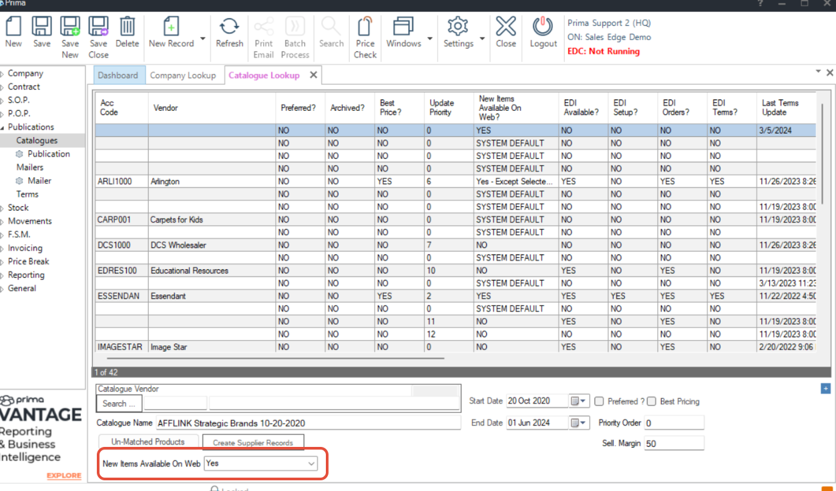The image size is (836, 491).
Task: Click the Acc Code column header
Action: (122, 108)
